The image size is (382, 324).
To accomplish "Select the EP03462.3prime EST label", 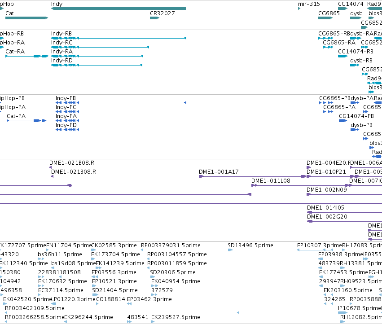I will 149,299.
